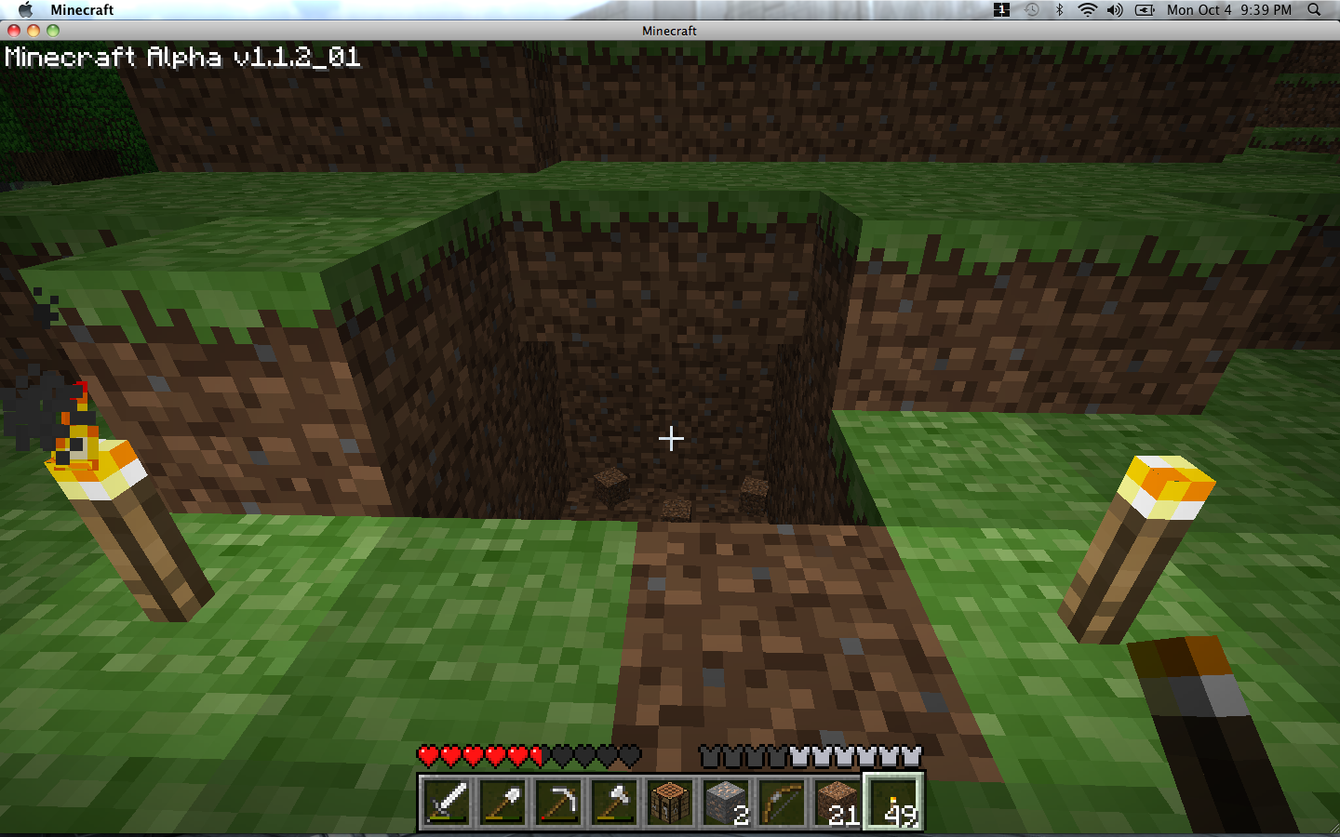Select the ore block slot with 2
This screenshot has width=1340, height=837.
[726, 802]
